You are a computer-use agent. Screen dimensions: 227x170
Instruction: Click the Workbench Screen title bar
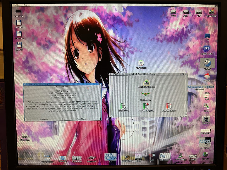click(x=114, y=5)
